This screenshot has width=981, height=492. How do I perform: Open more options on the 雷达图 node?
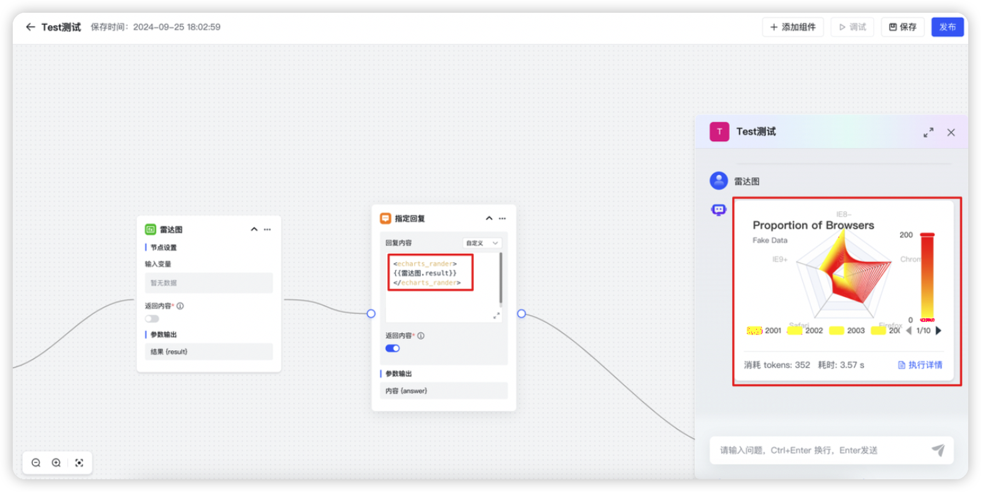tap(267, 229)
